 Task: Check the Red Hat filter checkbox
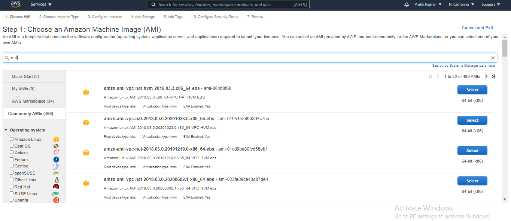[x=12, y=187]
